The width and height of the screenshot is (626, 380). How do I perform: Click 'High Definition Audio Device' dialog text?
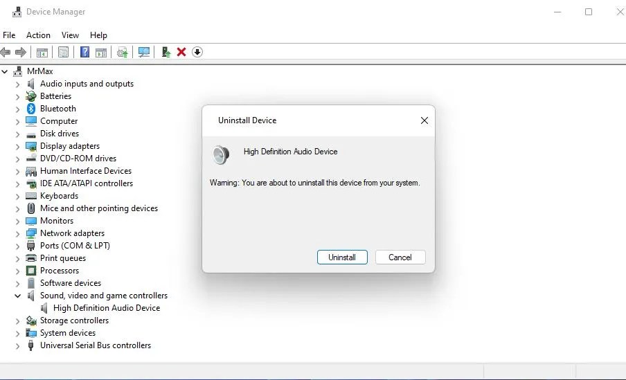tap(291, 152)
